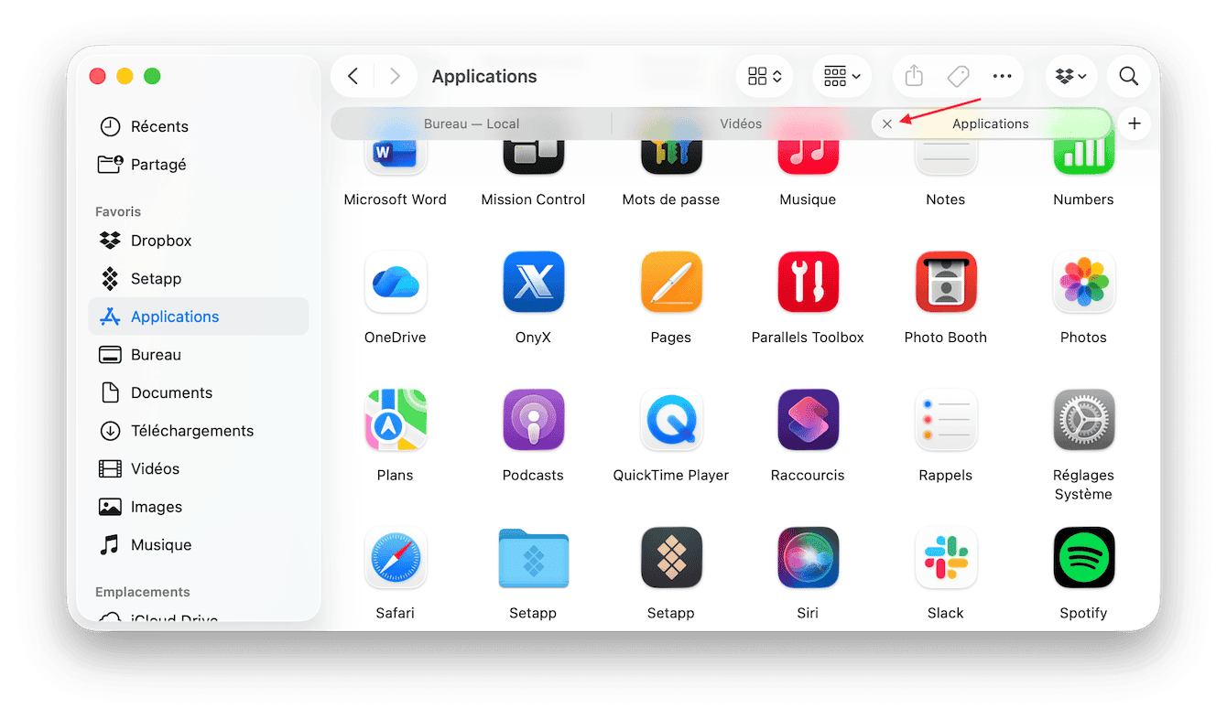Open the item grouping dropdown
This screenshot has height=719, width=1227.
(x=842, y=76)
